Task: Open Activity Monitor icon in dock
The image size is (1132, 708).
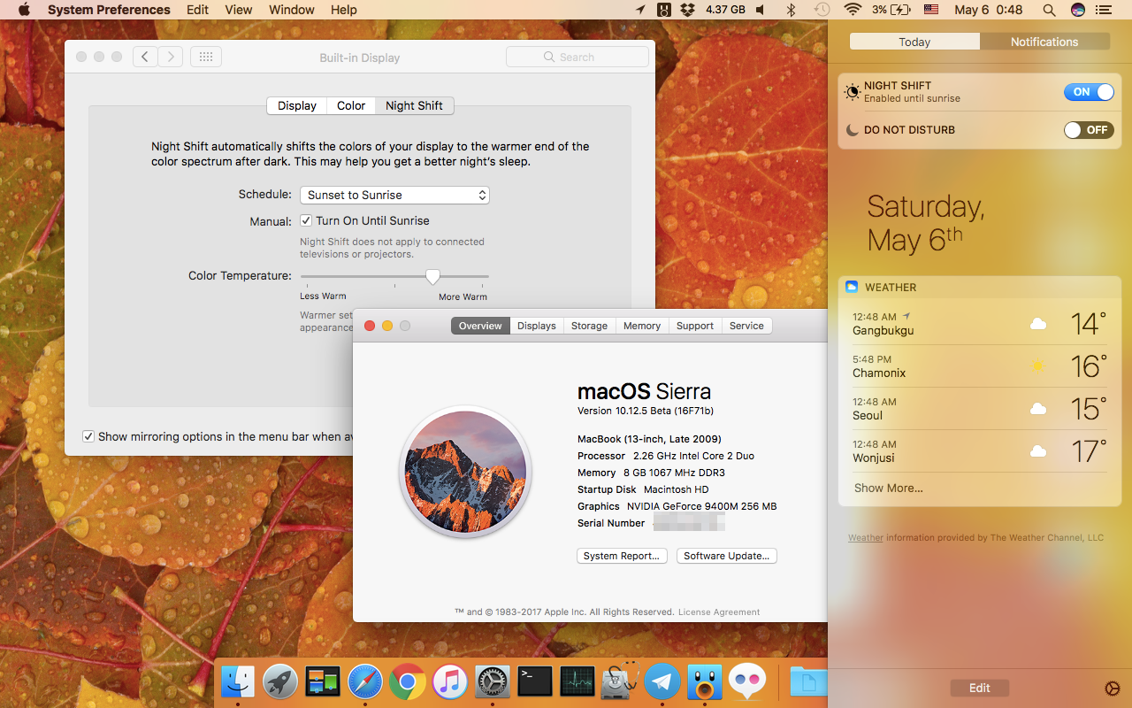Action: point(577,681)
